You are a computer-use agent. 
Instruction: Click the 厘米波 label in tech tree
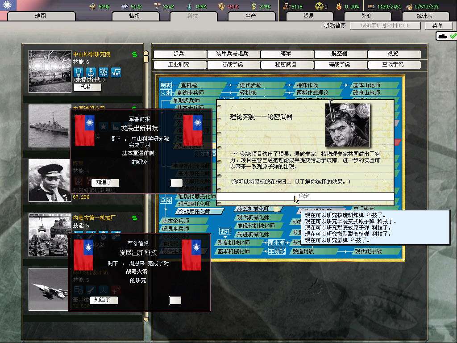[x=277, y=243]
